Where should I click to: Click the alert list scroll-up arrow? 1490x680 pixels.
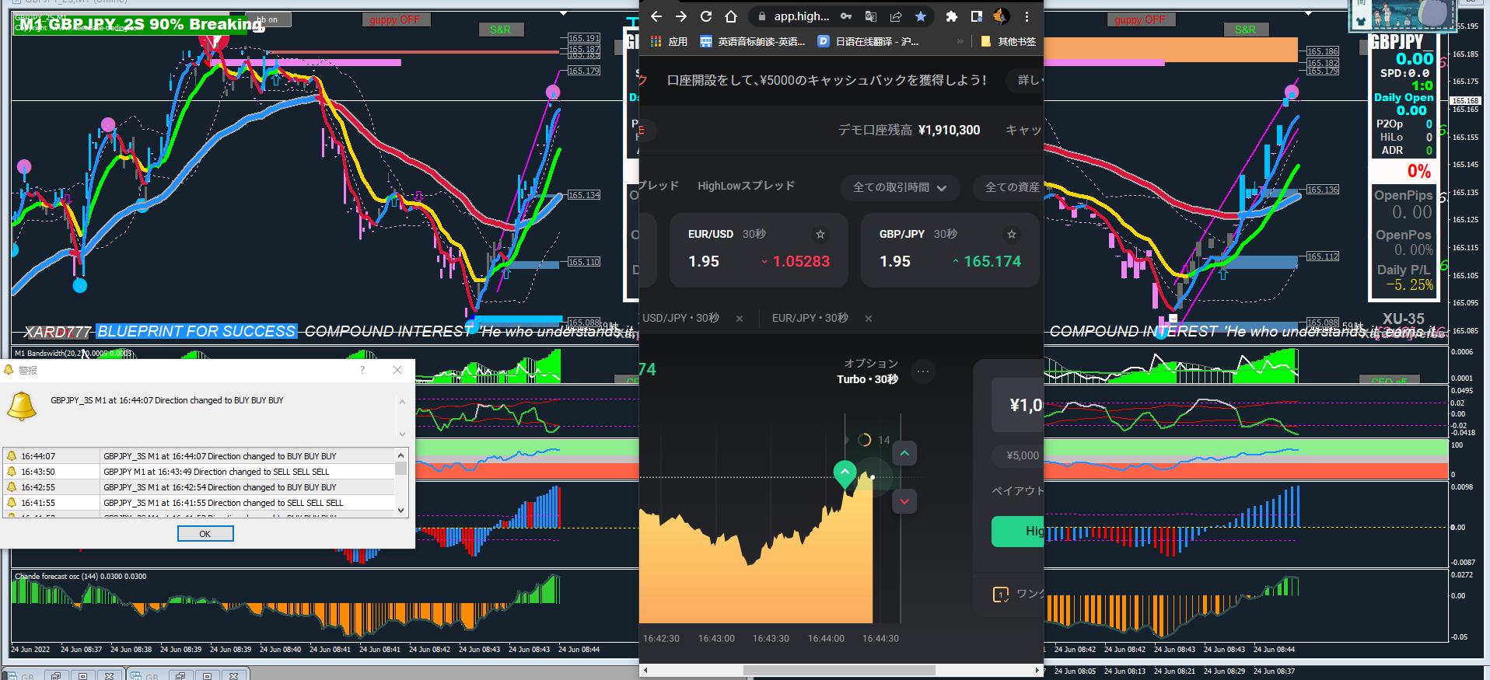(x=401, y=455)
